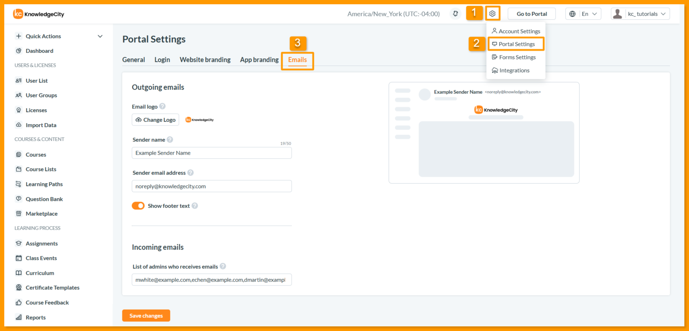Choose Portal Settings from the menu
This screenshot has width=689, height=331.
tap(516, 44)
